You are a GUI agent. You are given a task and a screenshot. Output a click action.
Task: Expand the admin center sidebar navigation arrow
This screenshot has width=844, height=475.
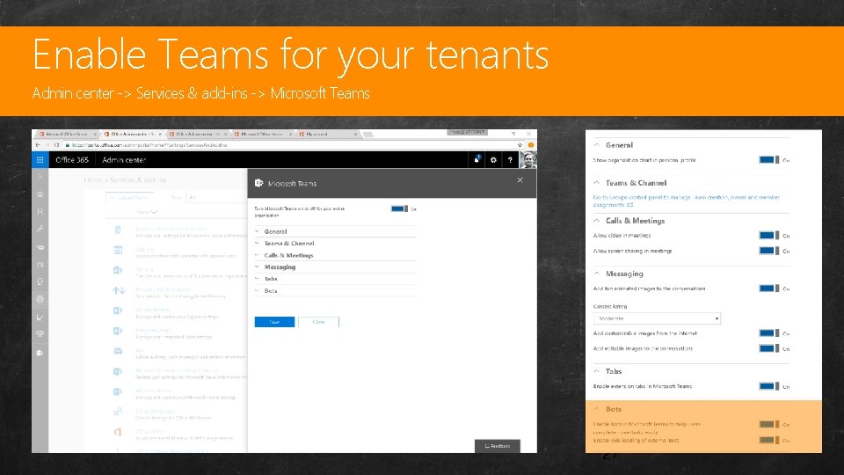click(40, 177)
